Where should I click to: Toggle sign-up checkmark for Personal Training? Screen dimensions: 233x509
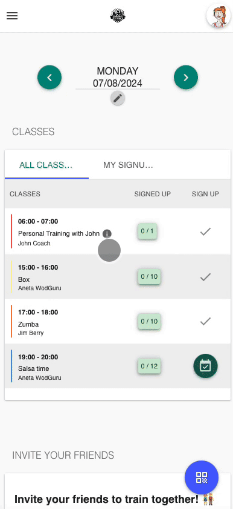[205, 231]
